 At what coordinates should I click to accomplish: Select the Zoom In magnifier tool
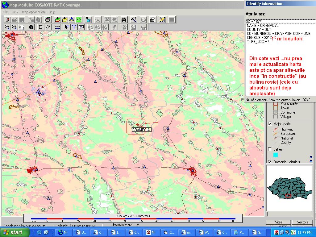(7, 27)
